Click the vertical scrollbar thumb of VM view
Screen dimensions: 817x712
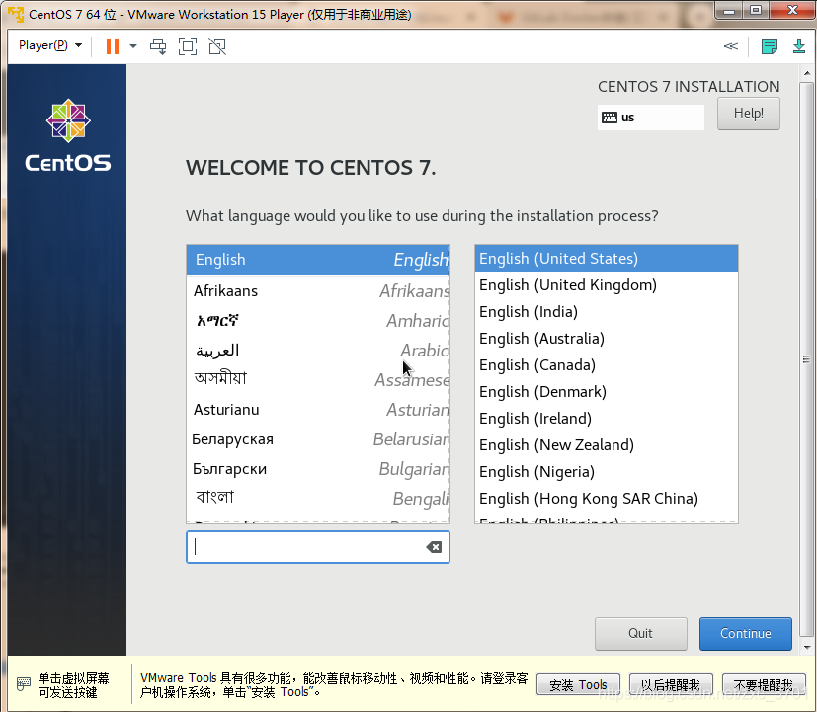(x=806, y=359)
